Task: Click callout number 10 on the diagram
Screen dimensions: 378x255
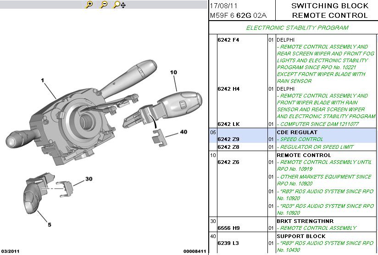Action: point(173,72)
